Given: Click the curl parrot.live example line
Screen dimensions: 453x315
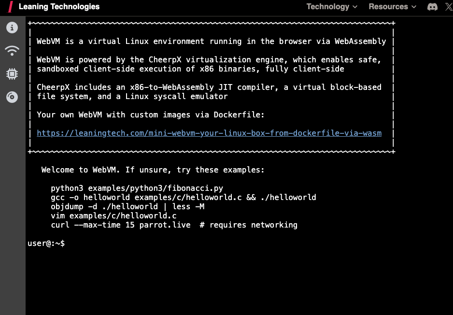Looking at the screenshot, I should 174,225.
